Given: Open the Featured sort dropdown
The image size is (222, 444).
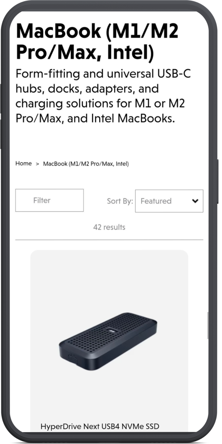Looking at the screenshot, I should click(x=169, y=201).
